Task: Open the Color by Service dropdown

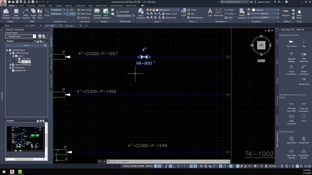Action: [125, 16]
